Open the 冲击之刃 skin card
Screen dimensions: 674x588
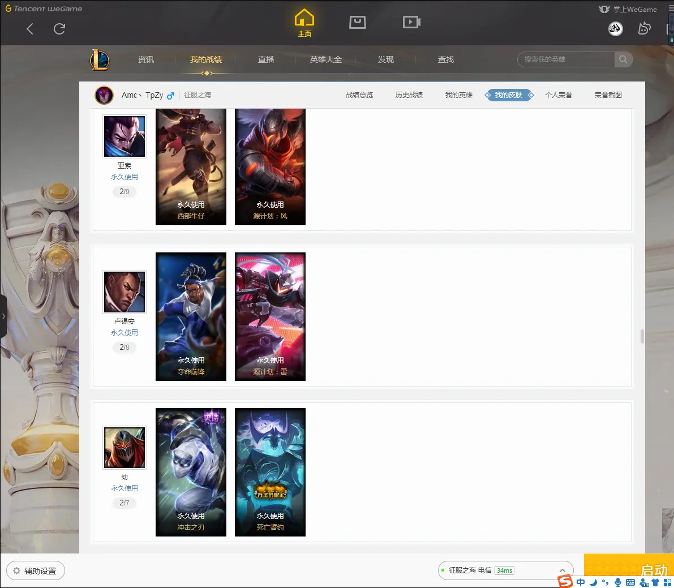click(x=191, y=472)
